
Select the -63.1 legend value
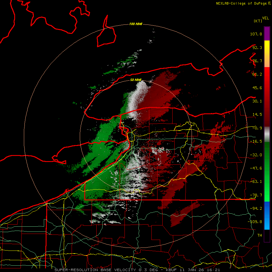point(256,182)
